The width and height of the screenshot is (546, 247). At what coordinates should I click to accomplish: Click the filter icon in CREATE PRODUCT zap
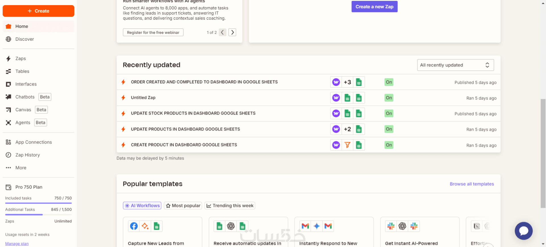pyautogui.click(x=347, y=145)
